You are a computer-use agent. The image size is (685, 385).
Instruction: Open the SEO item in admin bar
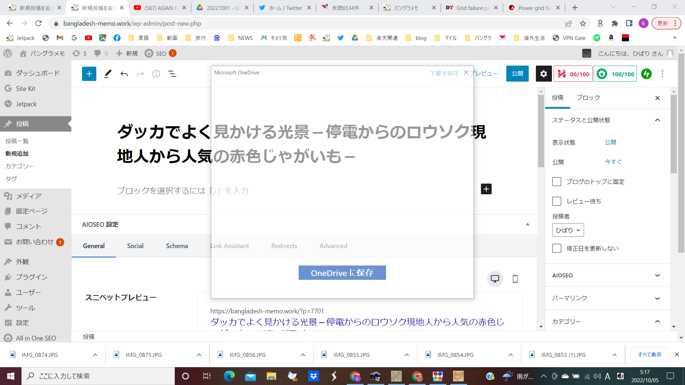161,53
